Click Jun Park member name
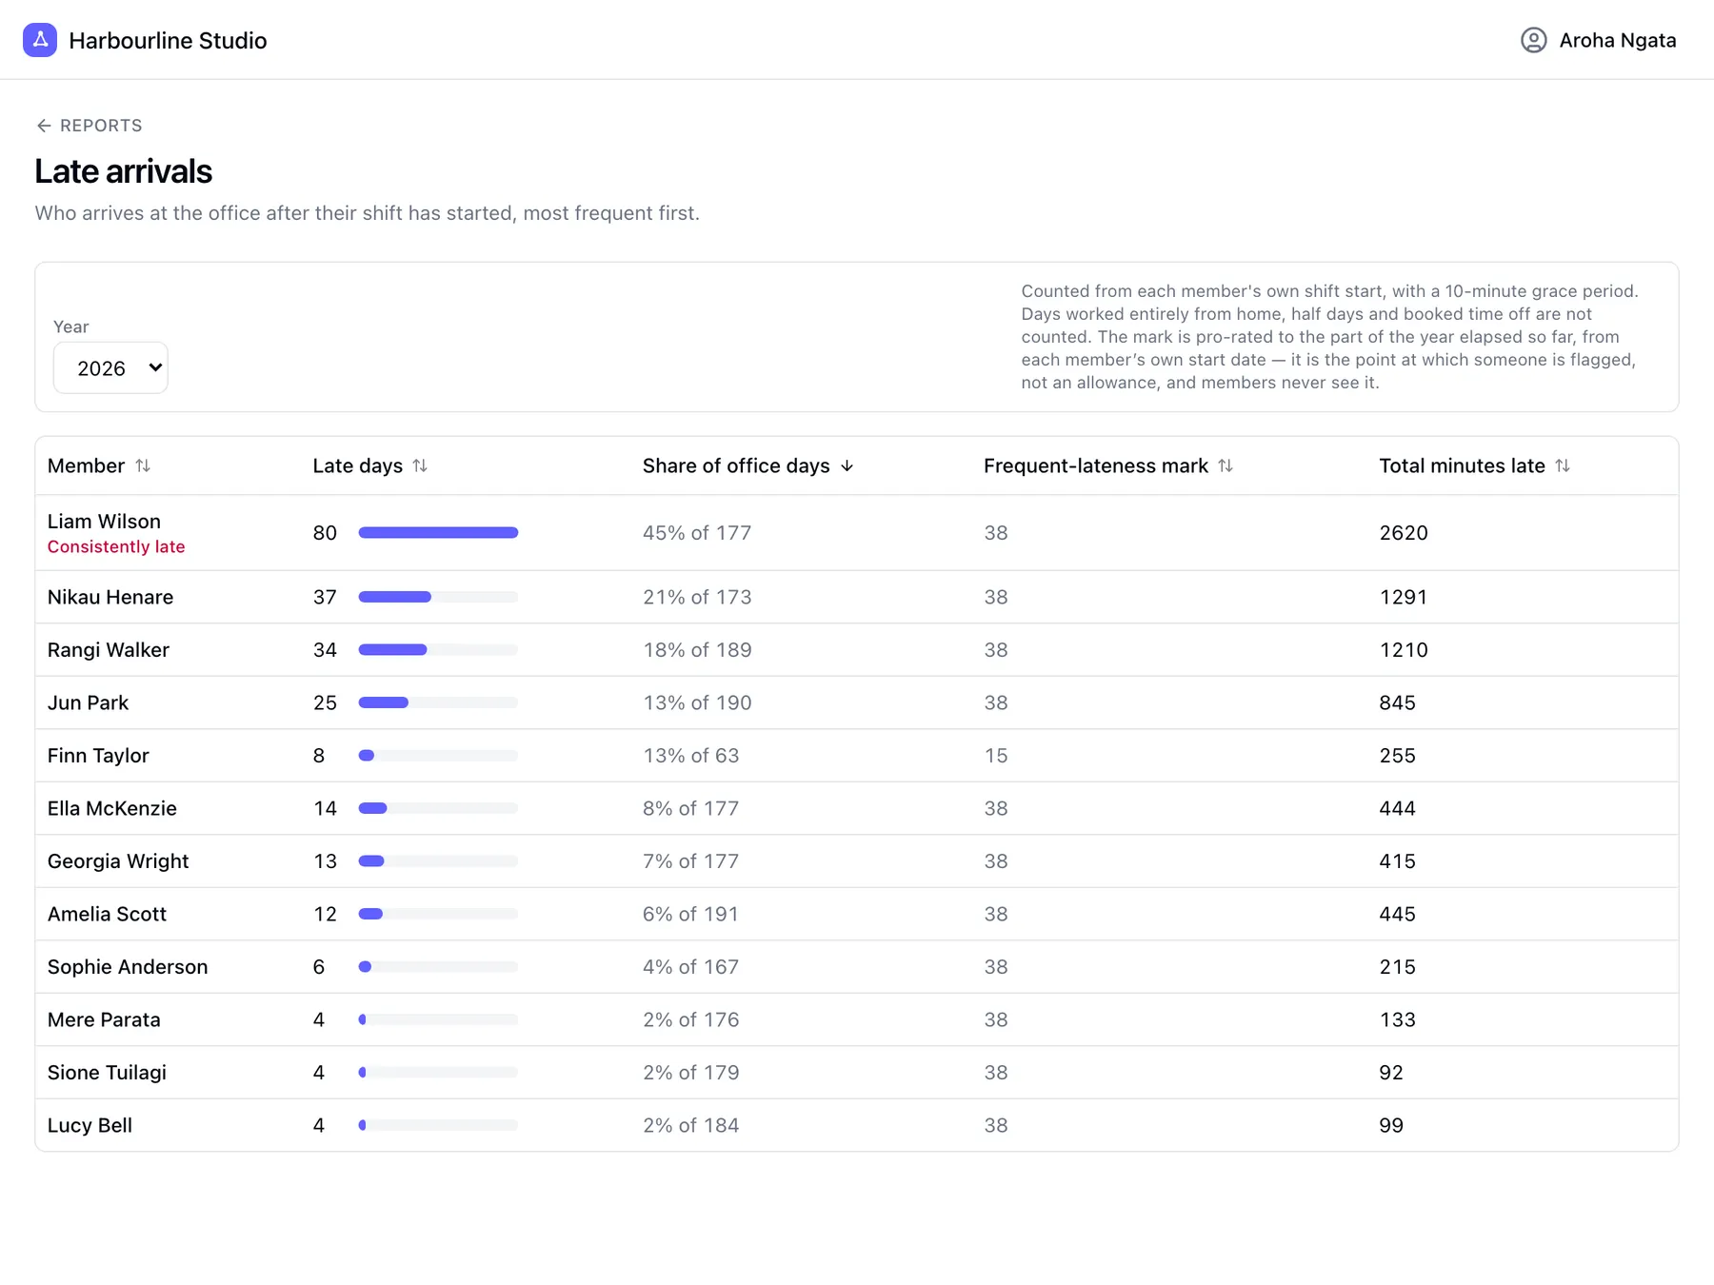 coord(88,702)
